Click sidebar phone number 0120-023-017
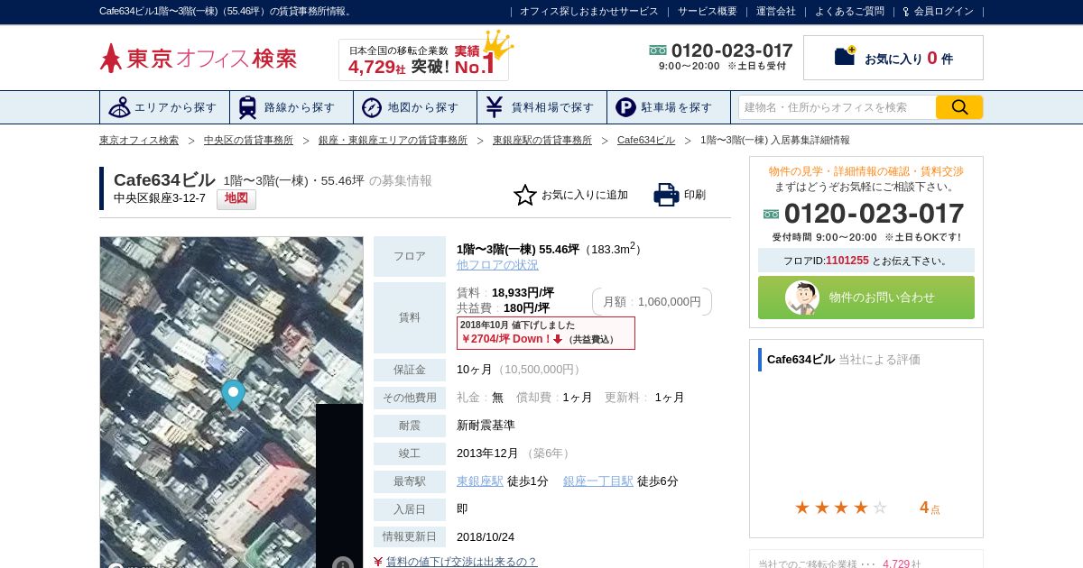The image size is (1083, 568). (x=874, y=214)
